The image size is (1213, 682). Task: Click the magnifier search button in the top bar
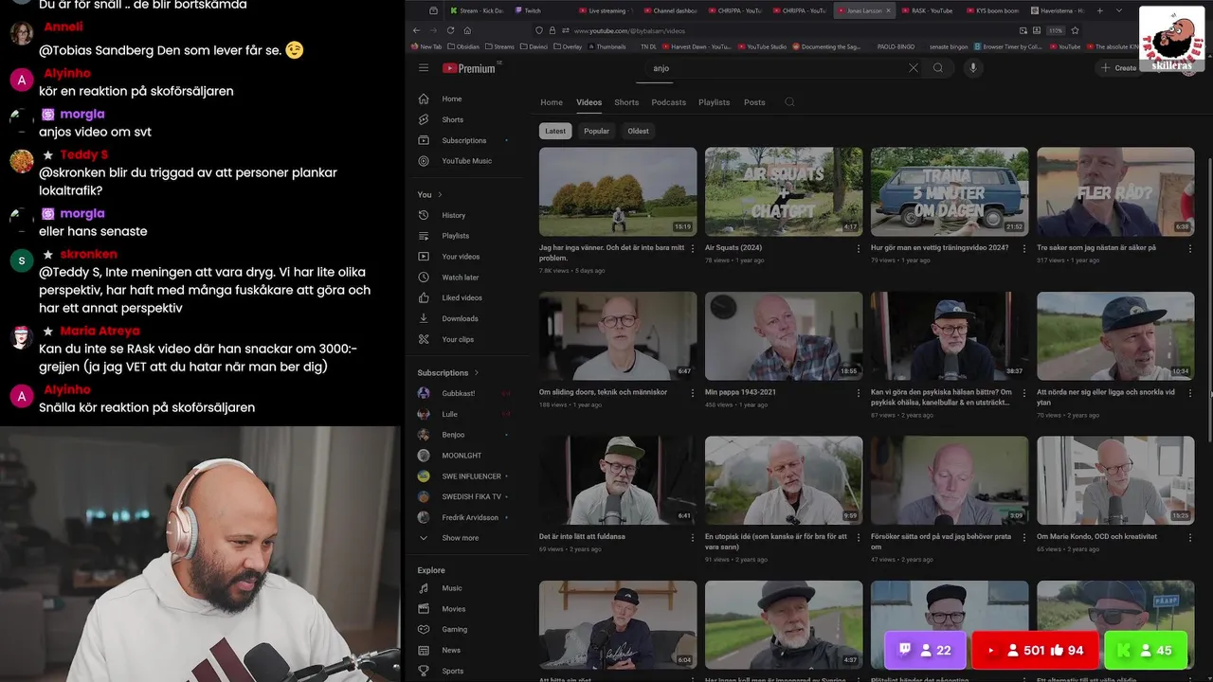pos(938,68)
